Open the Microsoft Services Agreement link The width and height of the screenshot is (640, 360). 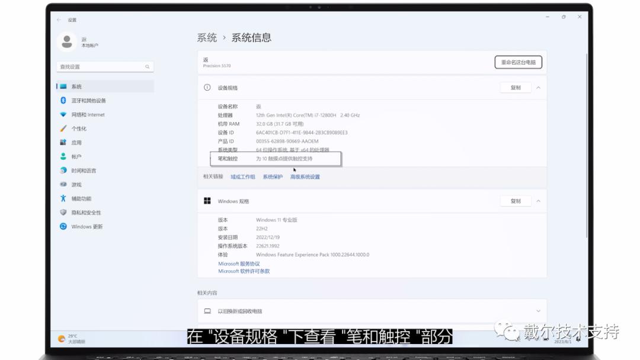239,263
